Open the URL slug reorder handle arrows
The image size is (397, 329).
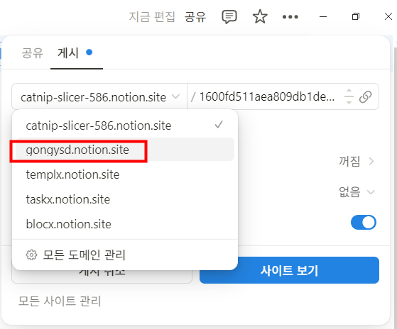[x=349, y=96]
